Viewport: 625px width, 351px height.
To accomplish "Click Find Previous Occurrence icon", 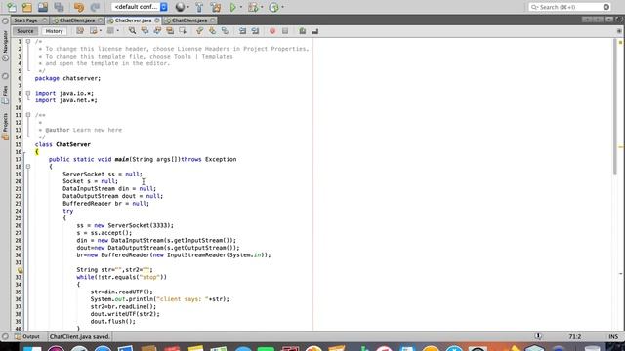I will click(145, 31).
